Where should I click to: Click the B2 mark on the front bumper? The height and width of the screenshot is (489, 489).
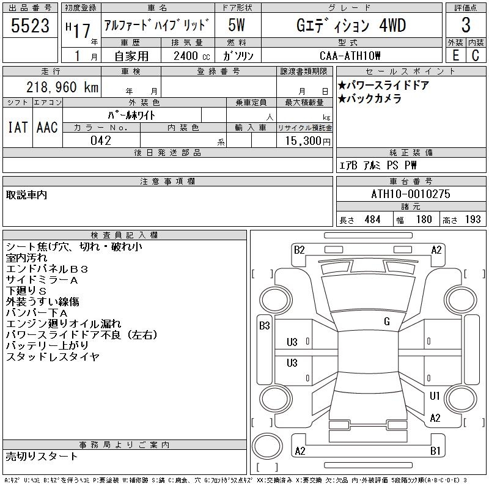click(299, 250)
